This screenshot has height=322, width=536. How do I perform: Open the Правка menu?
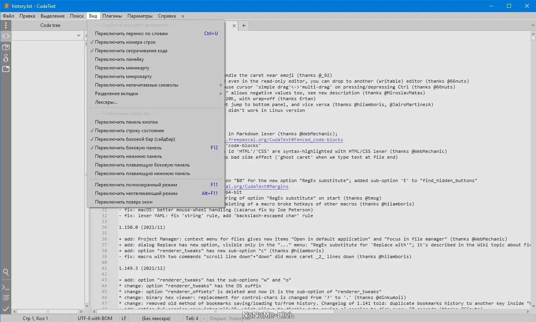(27, 16)
